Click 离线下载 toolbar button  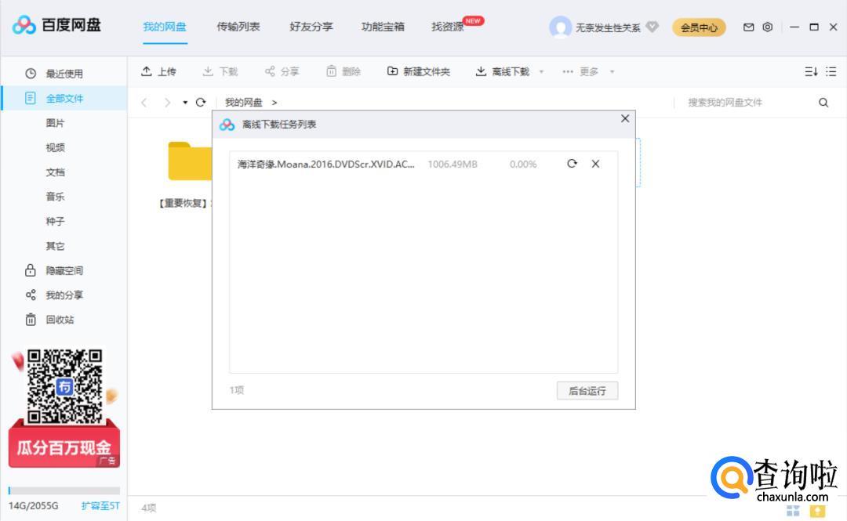click(x=503, y=71)
